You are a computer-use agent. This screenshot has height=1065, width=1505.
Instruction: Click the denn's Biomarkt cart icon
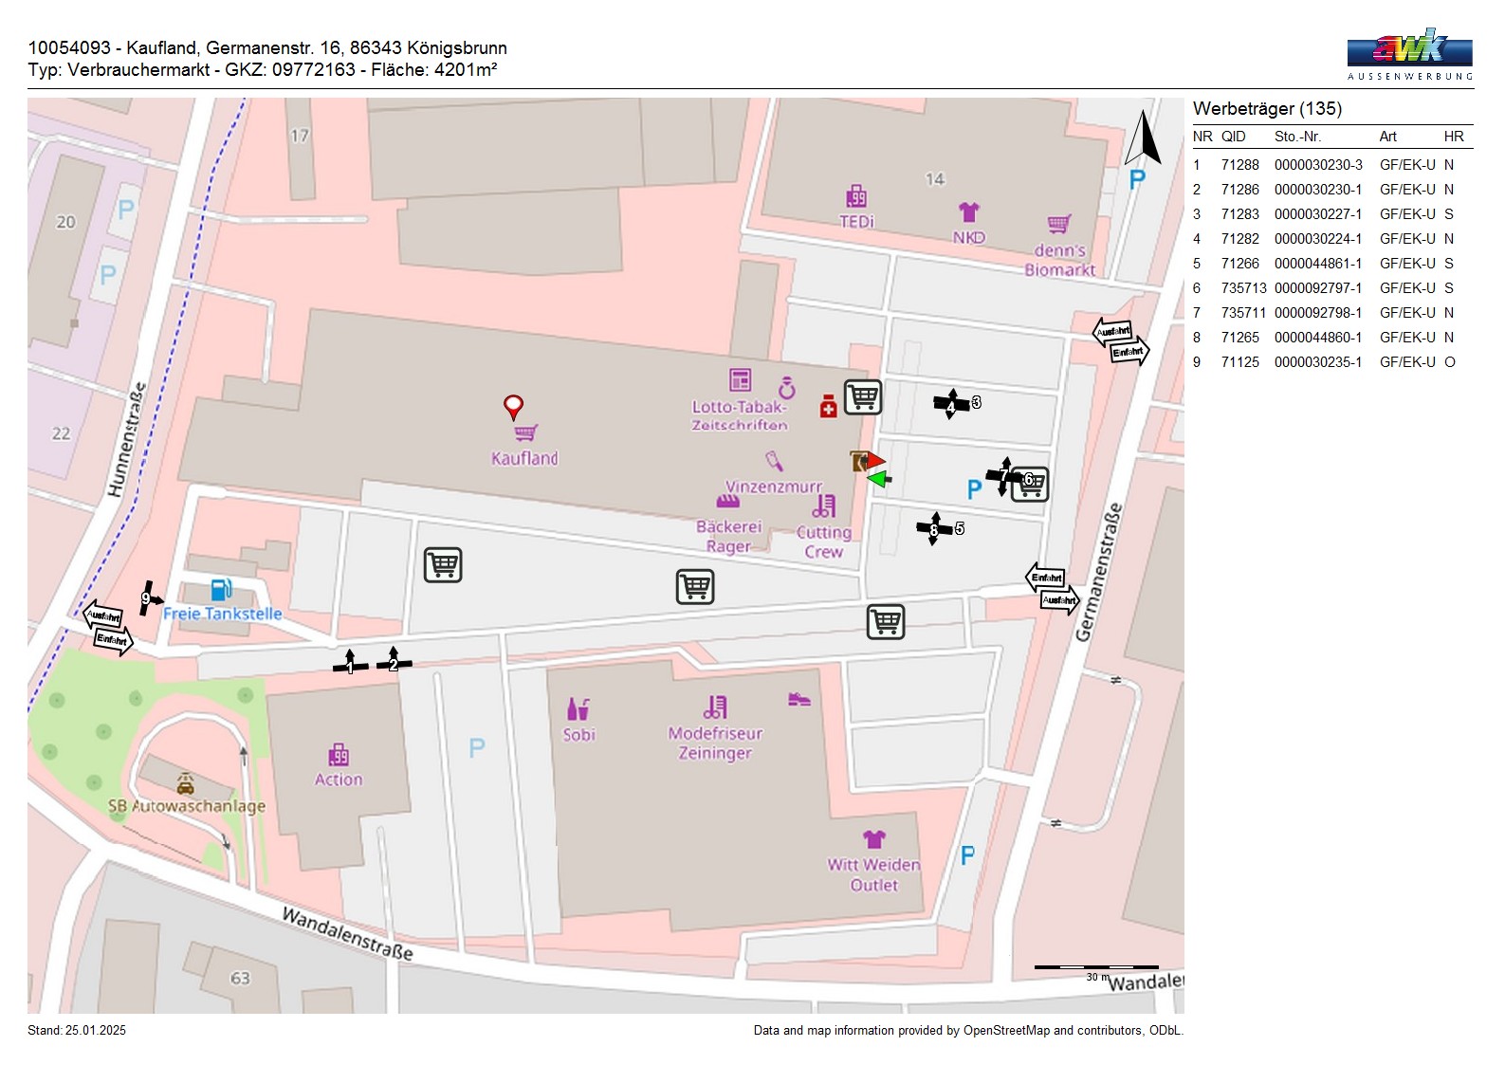tap(1059, 225)
